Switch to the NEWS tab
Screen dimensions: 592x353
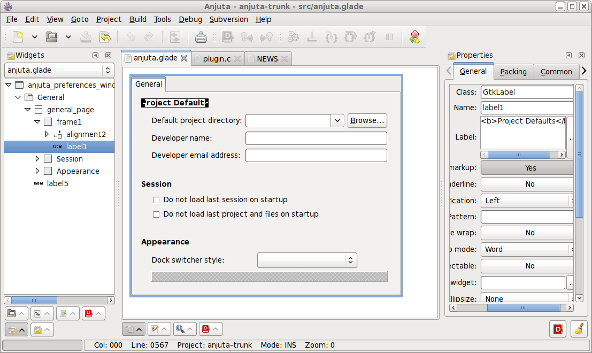[267, 59]
